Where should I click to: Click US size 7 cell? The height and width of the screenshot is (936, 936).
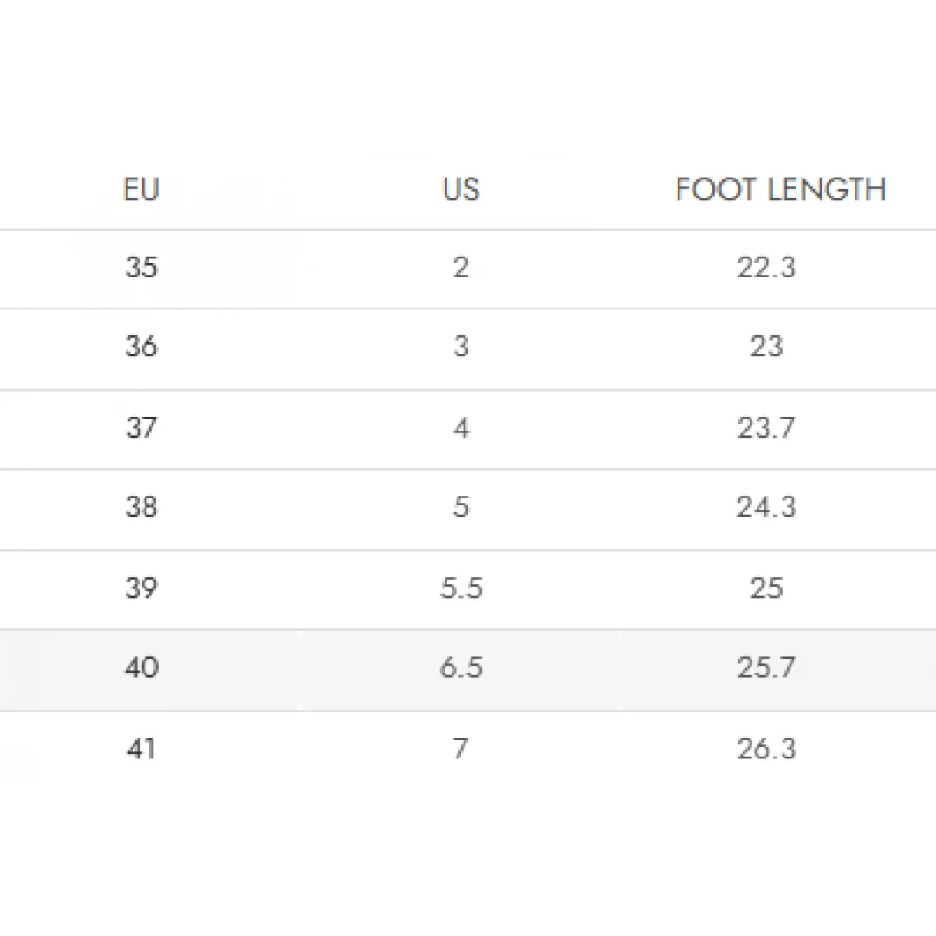click(x=460, y=748)
